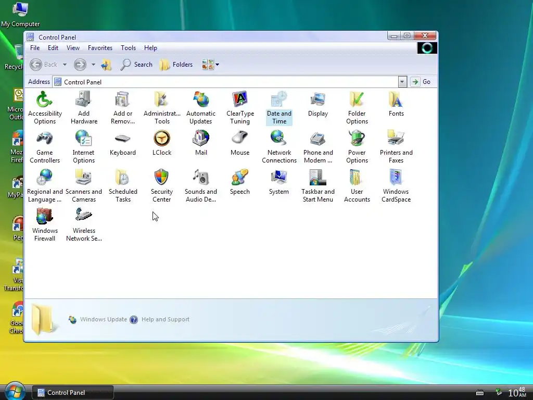
Task: Open Administrative Tools folder
Action: (162, 107)
